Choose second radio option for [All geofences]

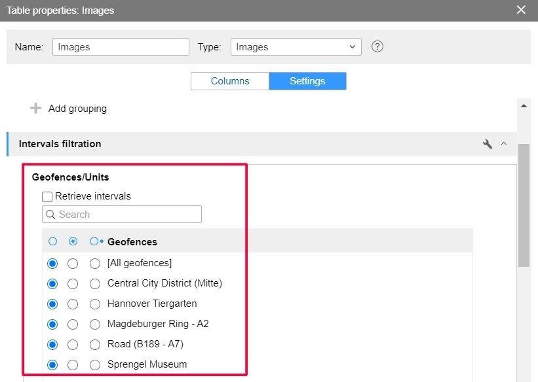(73, 264)
